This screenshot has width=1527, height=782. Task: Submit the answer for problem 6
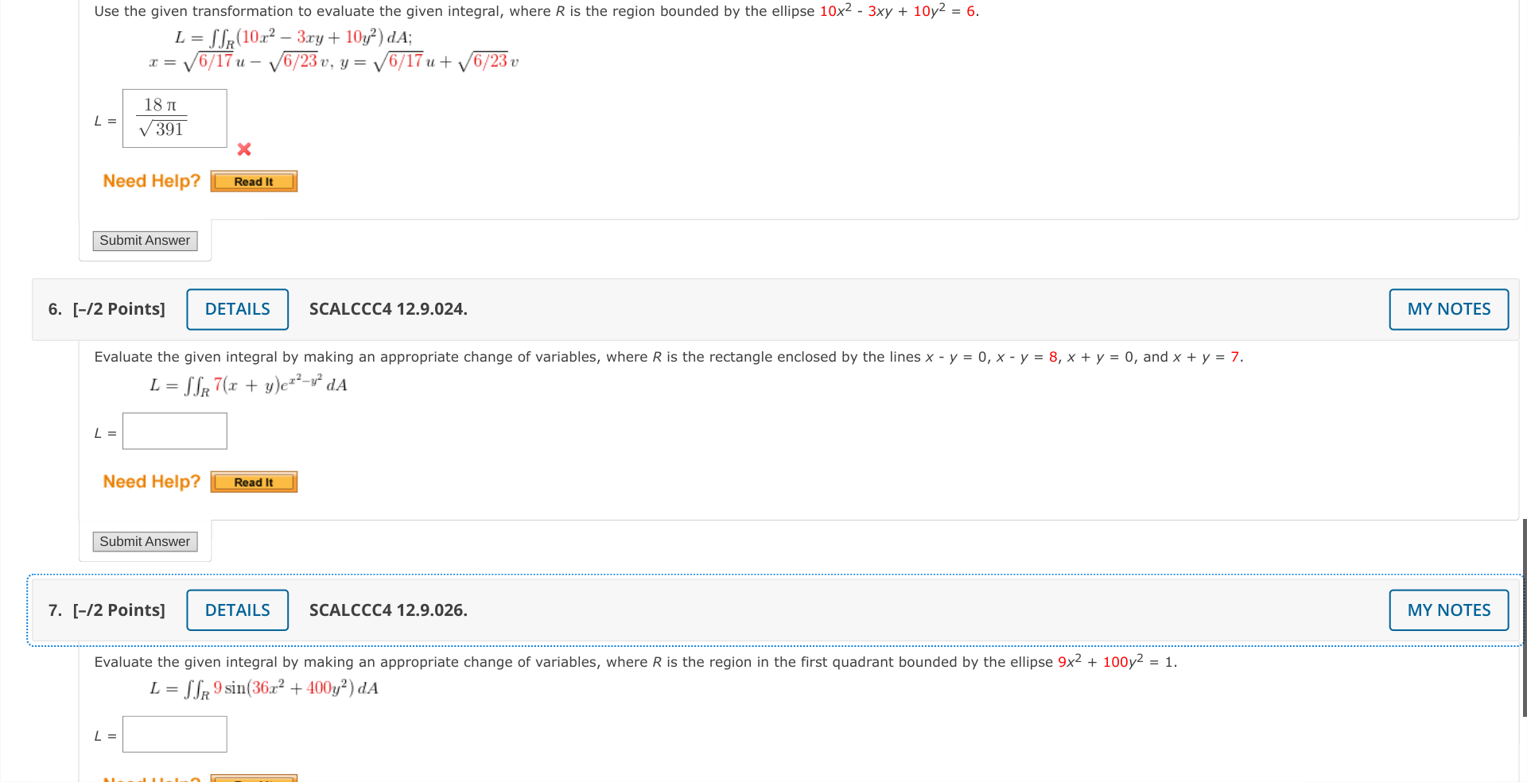pyautogui.click(x=144, y=541)
